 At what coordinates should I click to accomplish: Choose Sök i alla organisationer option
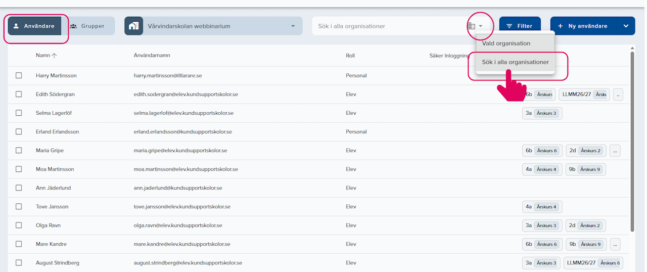click(515, 62)
